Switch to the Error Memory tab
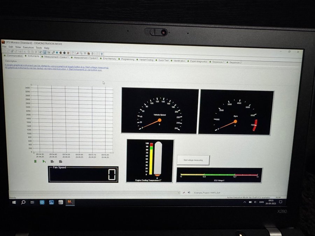Image resolution: width=315 pixels, height=236 pixels. point(109,59)
